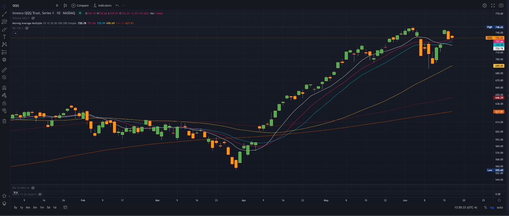The height and width of the screenshot is (216, 509).
Task: Remove drawings with the trash icon
Action: 4,121
